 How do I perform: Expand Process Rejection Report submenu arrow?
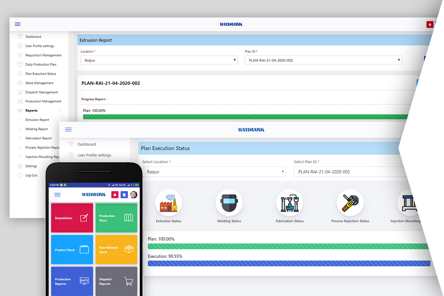point(20,147)
